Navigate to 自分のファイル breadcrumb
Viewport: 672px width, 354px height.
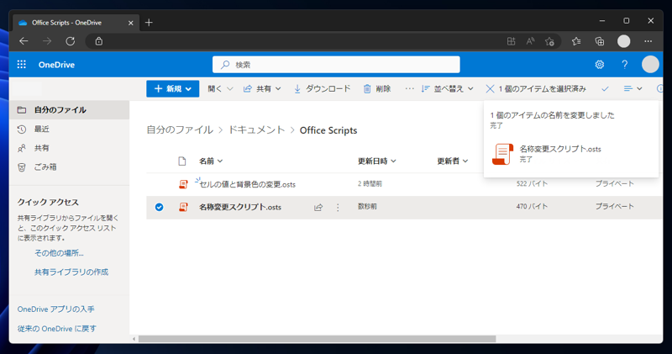click(180, 130)
